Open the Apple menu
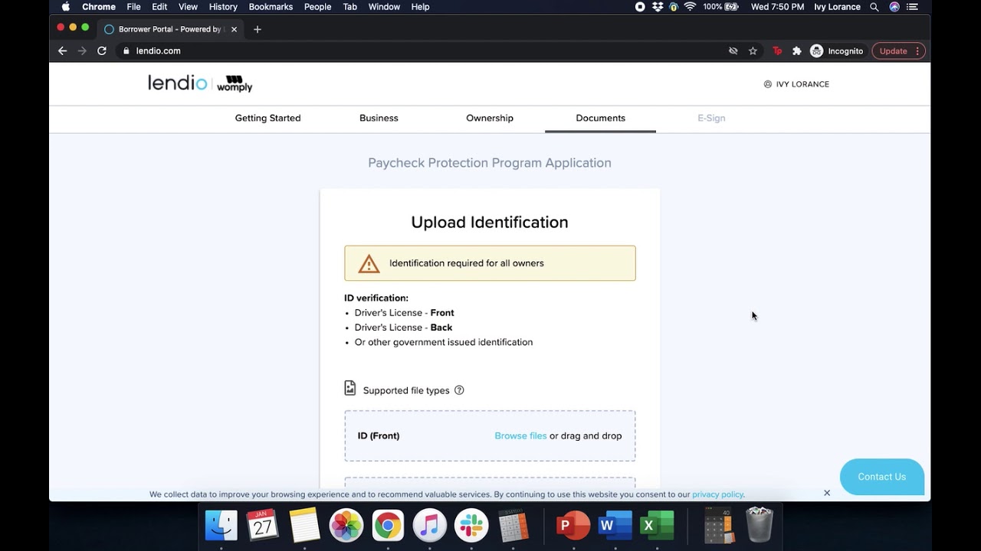The height and width of the screenshot is (551, 981). [66, 7]
